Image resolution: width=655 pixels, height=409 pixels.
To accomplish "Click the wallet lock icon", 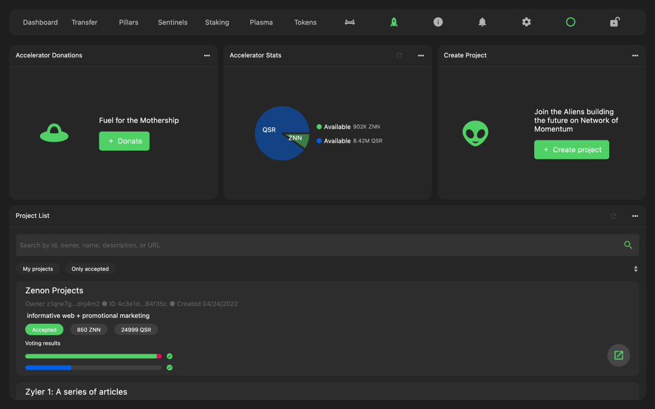I will click(615, 22).
